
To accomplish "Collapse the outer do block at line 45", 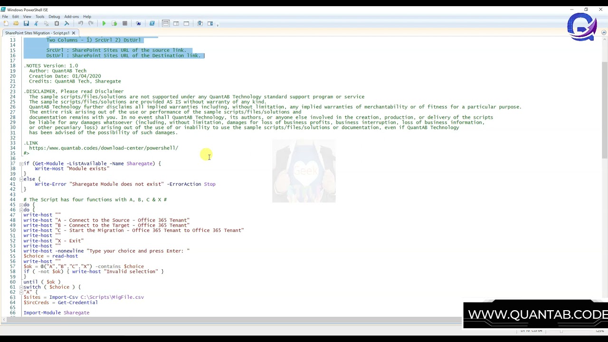I will 21,205.
